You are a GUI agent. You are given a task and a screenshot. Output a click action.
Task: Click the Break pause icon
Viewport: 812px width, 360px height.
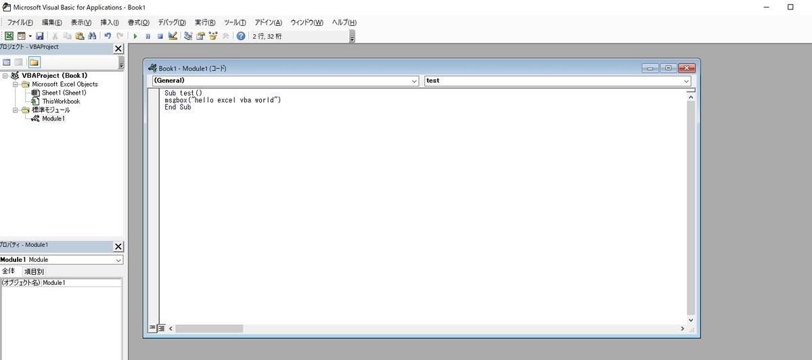148,36
